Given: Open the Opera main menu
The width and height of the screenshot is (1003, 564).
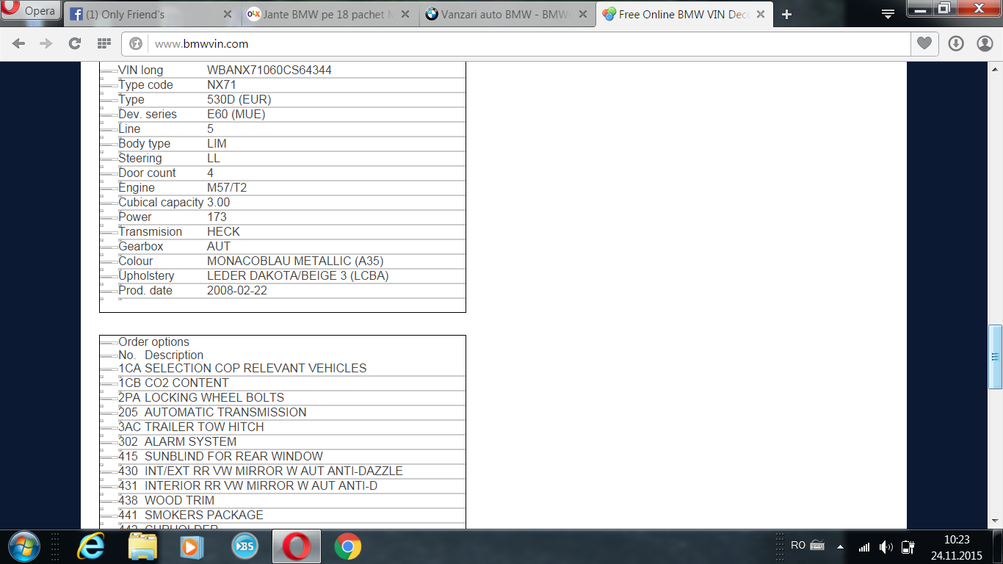Looking at the screenshot, I should [x=31, y=10].
